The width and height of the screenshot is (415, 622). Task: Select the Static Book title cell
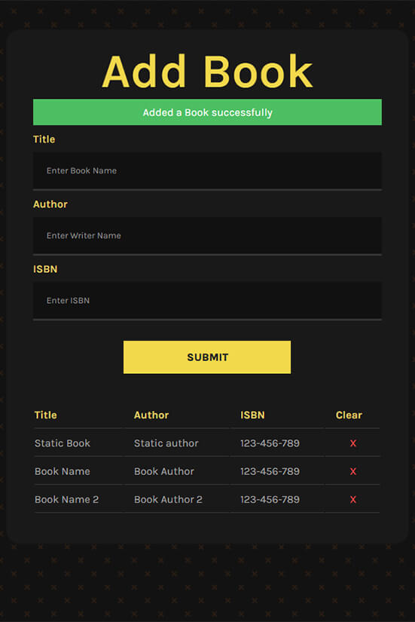click(63, 443)
